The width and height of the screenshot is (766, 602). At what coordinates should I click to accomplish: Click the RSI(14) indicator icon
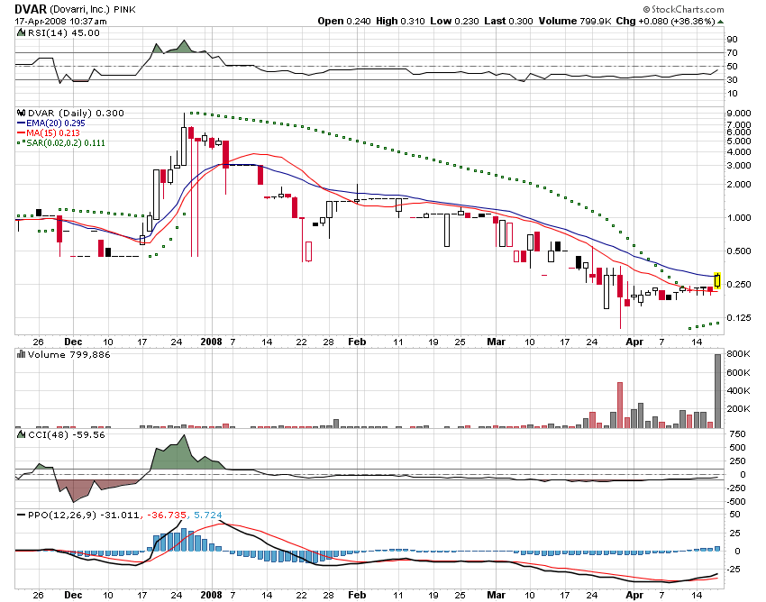(21, 32)
